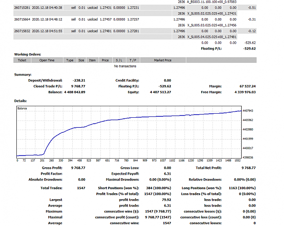Screen dimensions: 284x226
Task: Click ticket number 260715664
Action: click(x=22, y=19)
